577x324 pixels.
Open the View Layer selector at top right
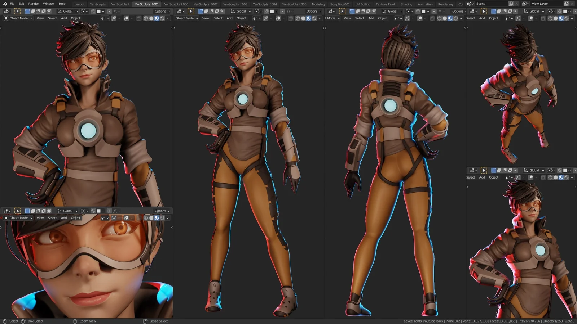(540, 3)
